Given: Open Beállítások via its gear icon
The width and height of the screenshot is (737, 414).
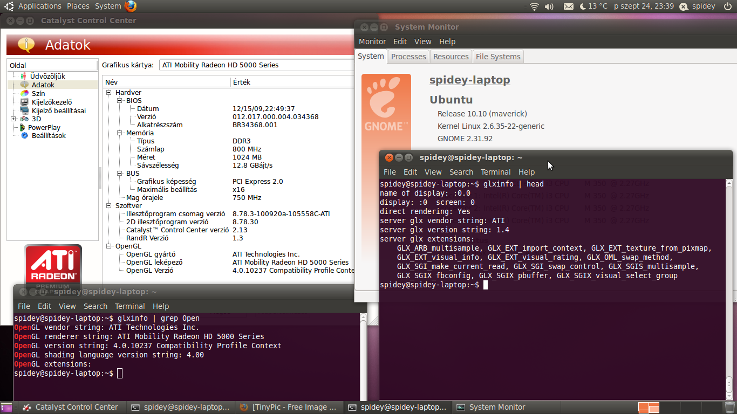Looking at the screenshot, I should click(24, 135).
